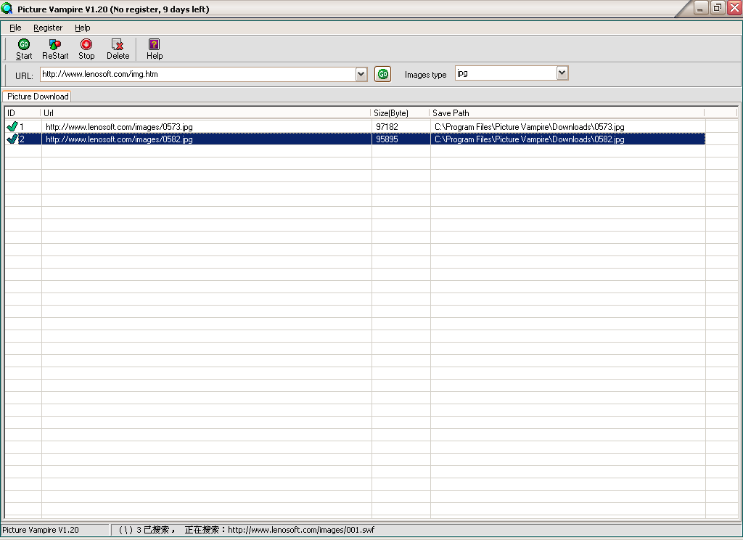The width and height of the screenshot is (743, 540).
Task: Click save path ending Downloads\0582.jpg
Action: click(x=529, y=139)
